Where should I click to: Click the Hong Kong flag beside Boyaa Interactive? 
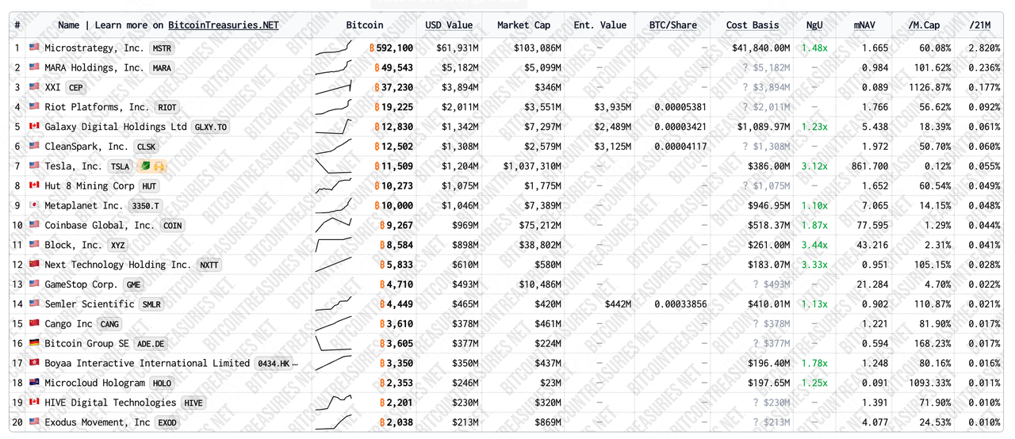click(34, 364)
